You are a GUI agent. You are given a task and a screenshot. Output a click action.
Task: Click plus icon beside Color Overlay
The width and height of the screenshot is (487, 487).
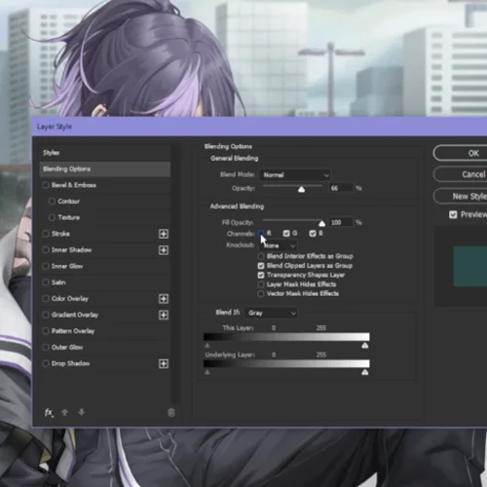pyautogui.click(x=164, y=299)
